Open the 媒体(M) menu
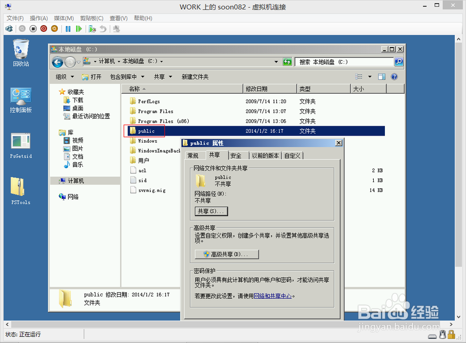The height and width of the screenshot is (343, 466). click(x=63, y=18)
